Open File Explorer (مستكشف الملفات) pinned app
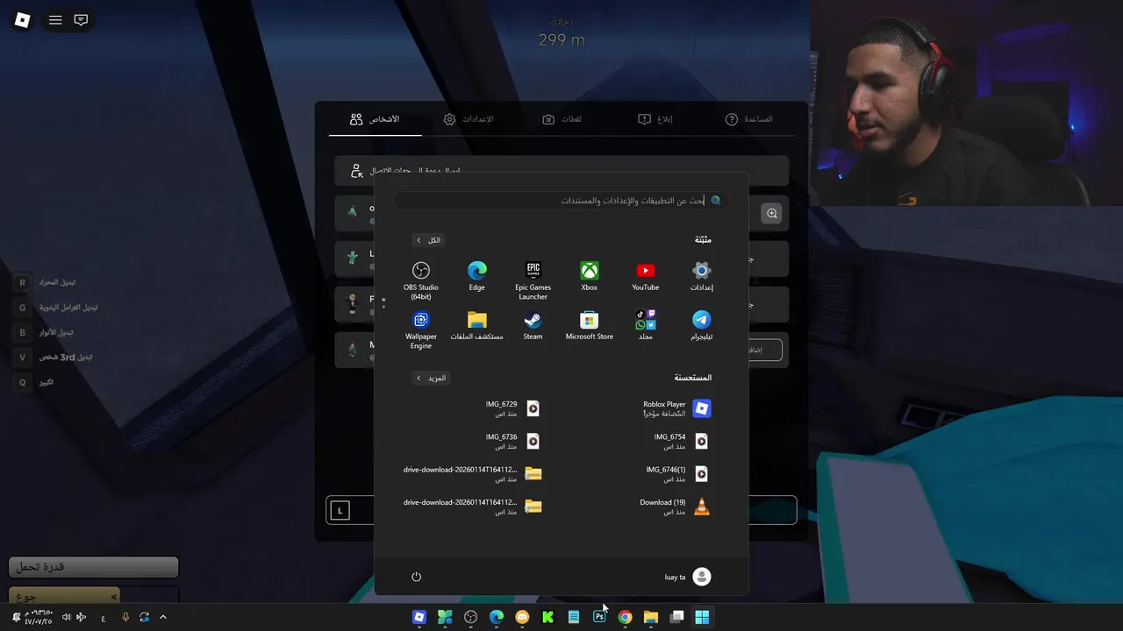Screen dimensions: 1123x631 pos(477,326)
